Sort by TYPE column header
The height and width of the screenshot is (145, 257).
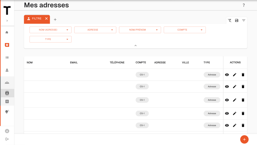tap(207, 62)
